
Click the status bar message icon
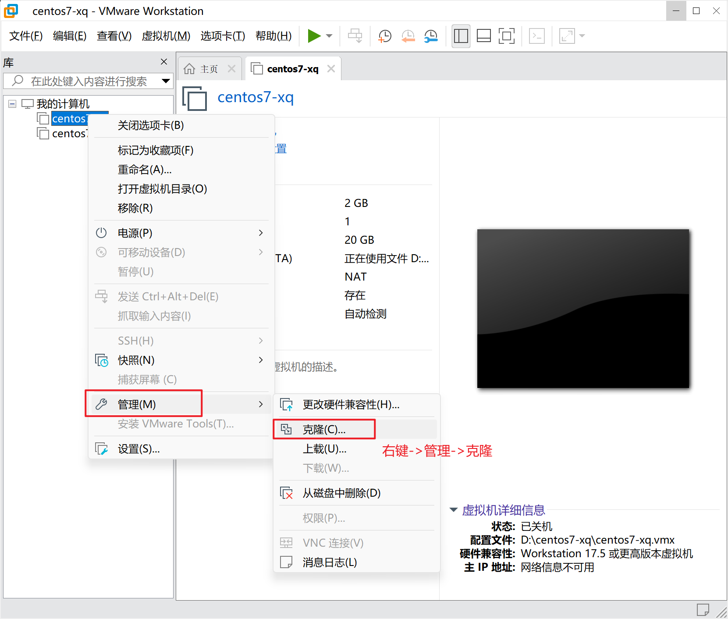[703, 610]
